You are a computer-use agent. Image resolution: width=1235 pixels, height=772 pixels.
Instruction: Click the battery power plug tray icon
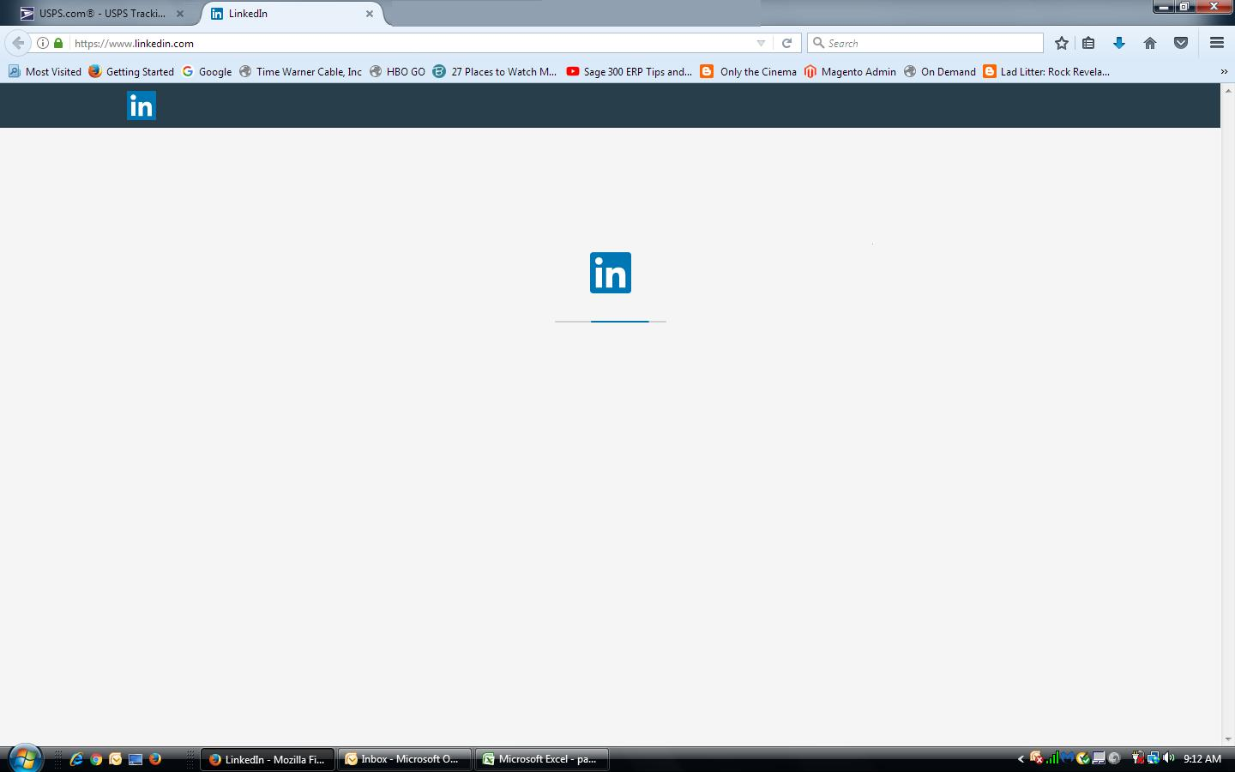(x=1138, y=758)
